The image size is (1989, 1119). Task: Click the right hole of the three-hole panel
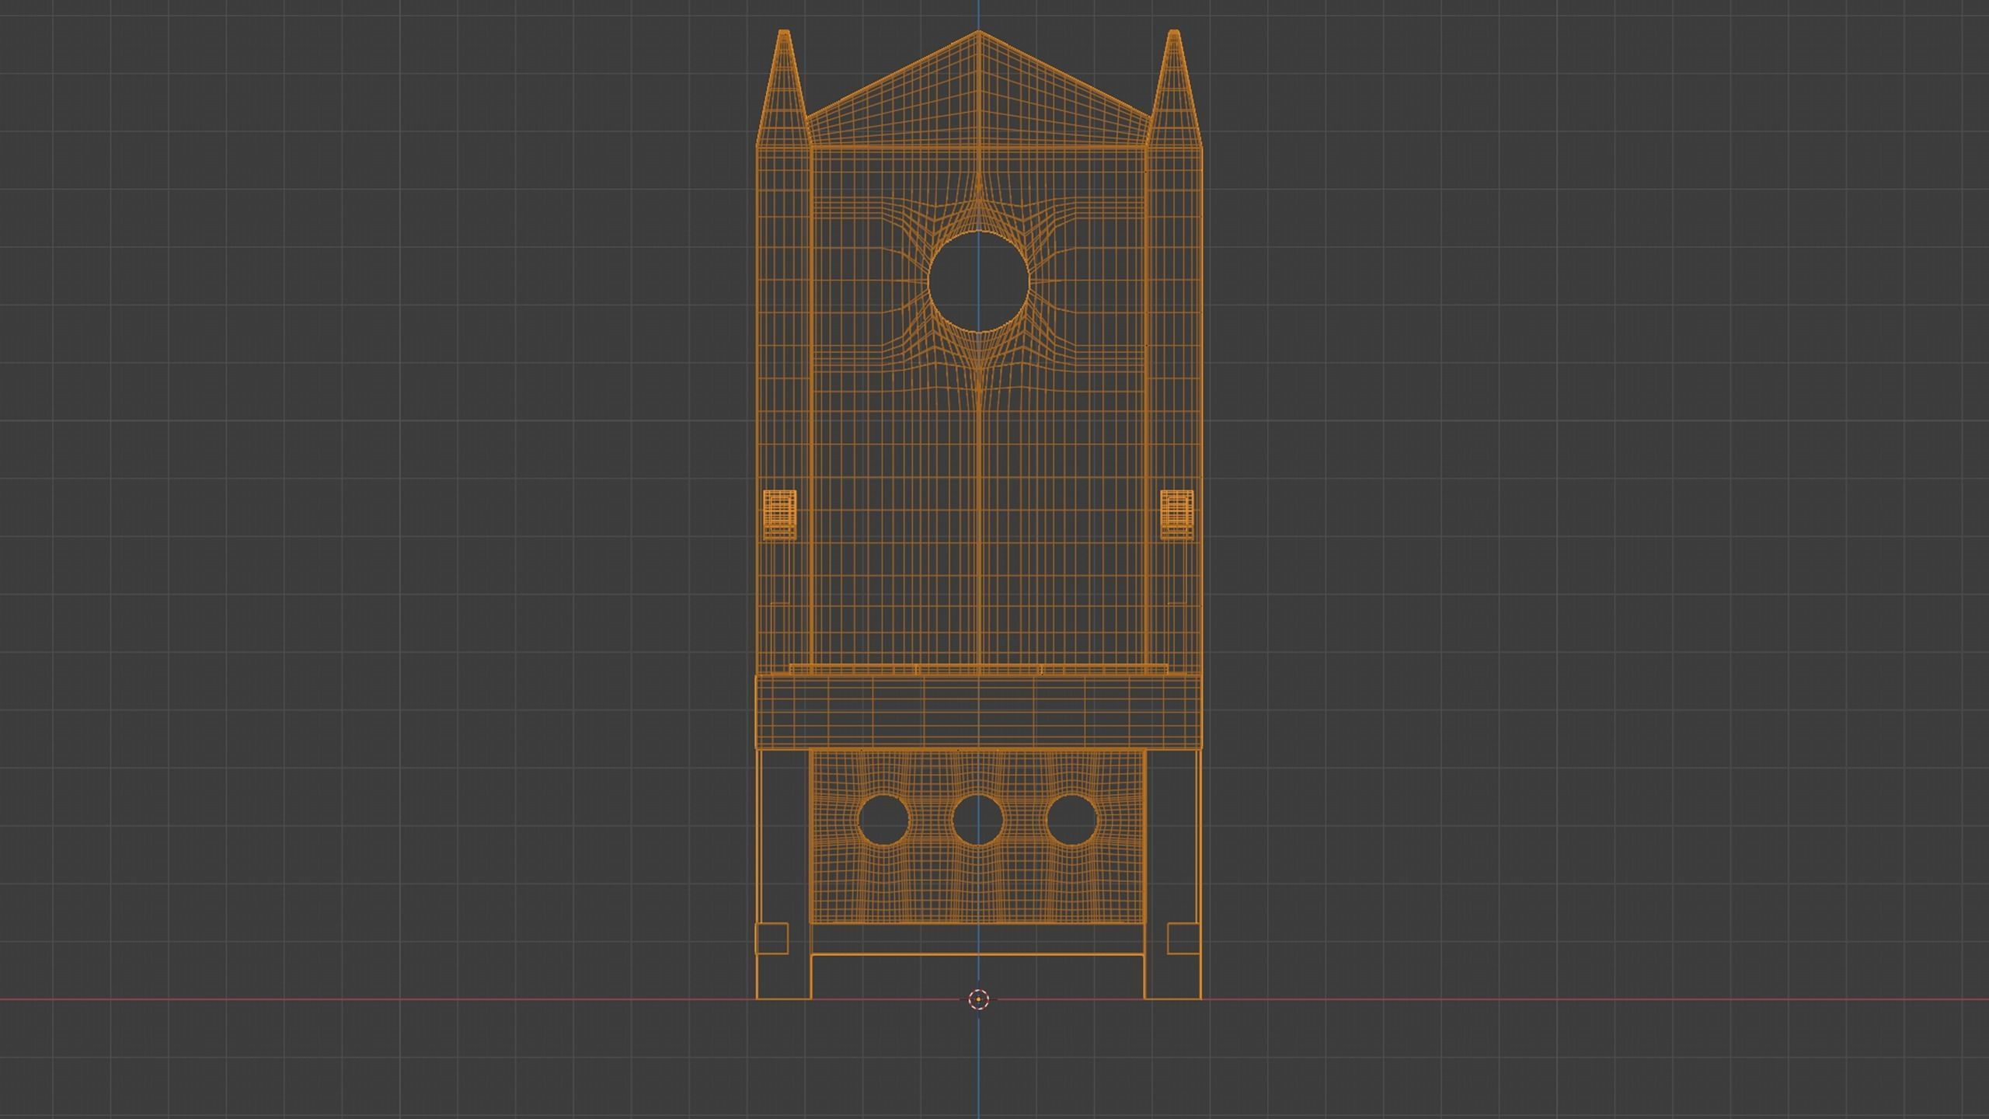[x=1071, y=820]
